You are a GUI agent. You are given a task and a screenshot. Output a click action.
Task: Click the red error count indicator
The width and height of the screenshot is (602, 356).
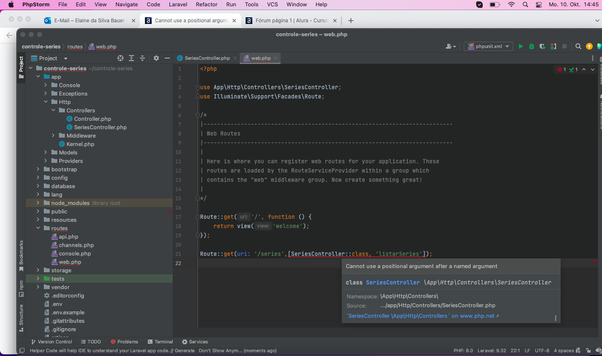562,69
